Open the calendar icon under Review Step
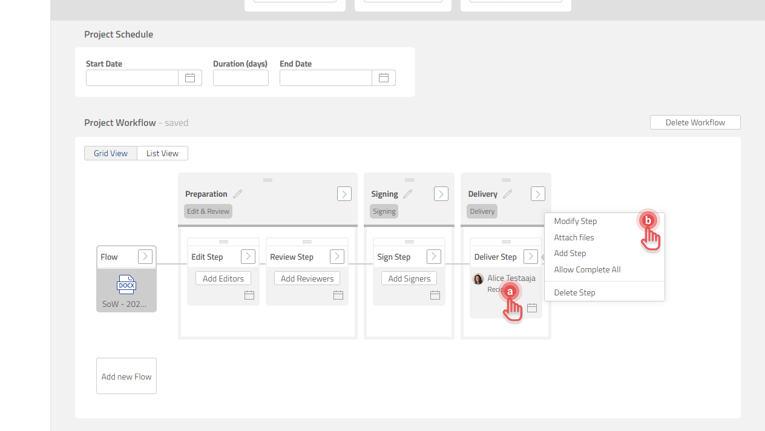Image resolution: width=765 pixels, height=431 pixels. click(x=338, y=295)
